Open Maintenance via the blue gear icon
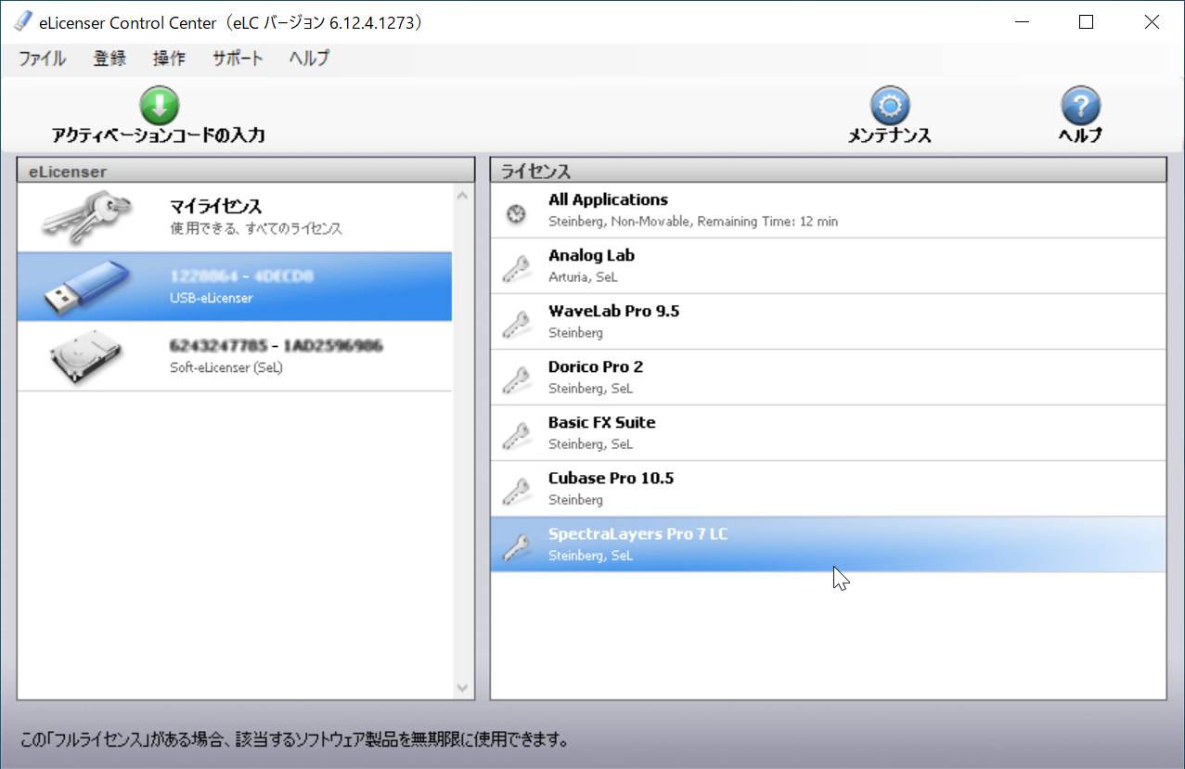Screen dimensions: 1185x769 coord(889,106)
